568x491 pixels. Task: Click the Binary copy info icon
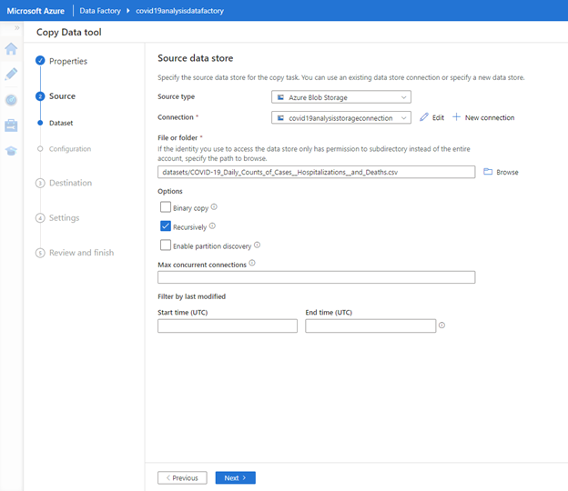(214, 207)
